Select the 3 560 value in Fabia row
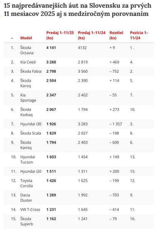This screenshot has width=161, height=236. point(83,71)
